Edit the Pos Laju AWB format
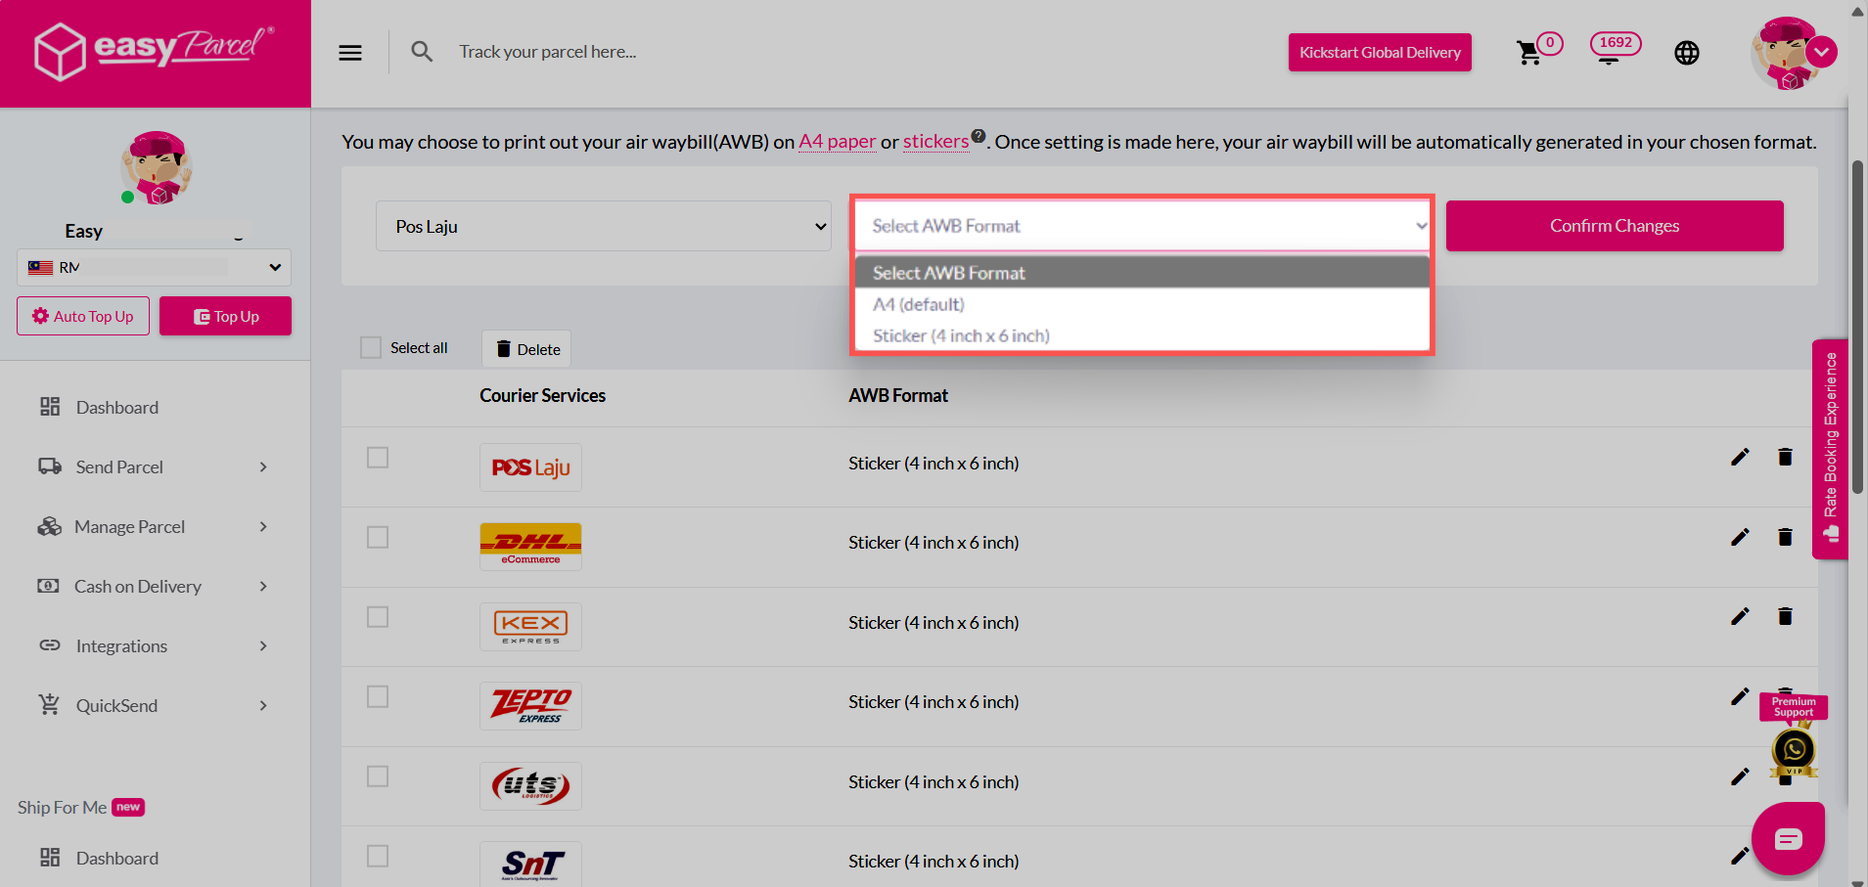Viewport: 1868px width, 887px height. 1740,457
